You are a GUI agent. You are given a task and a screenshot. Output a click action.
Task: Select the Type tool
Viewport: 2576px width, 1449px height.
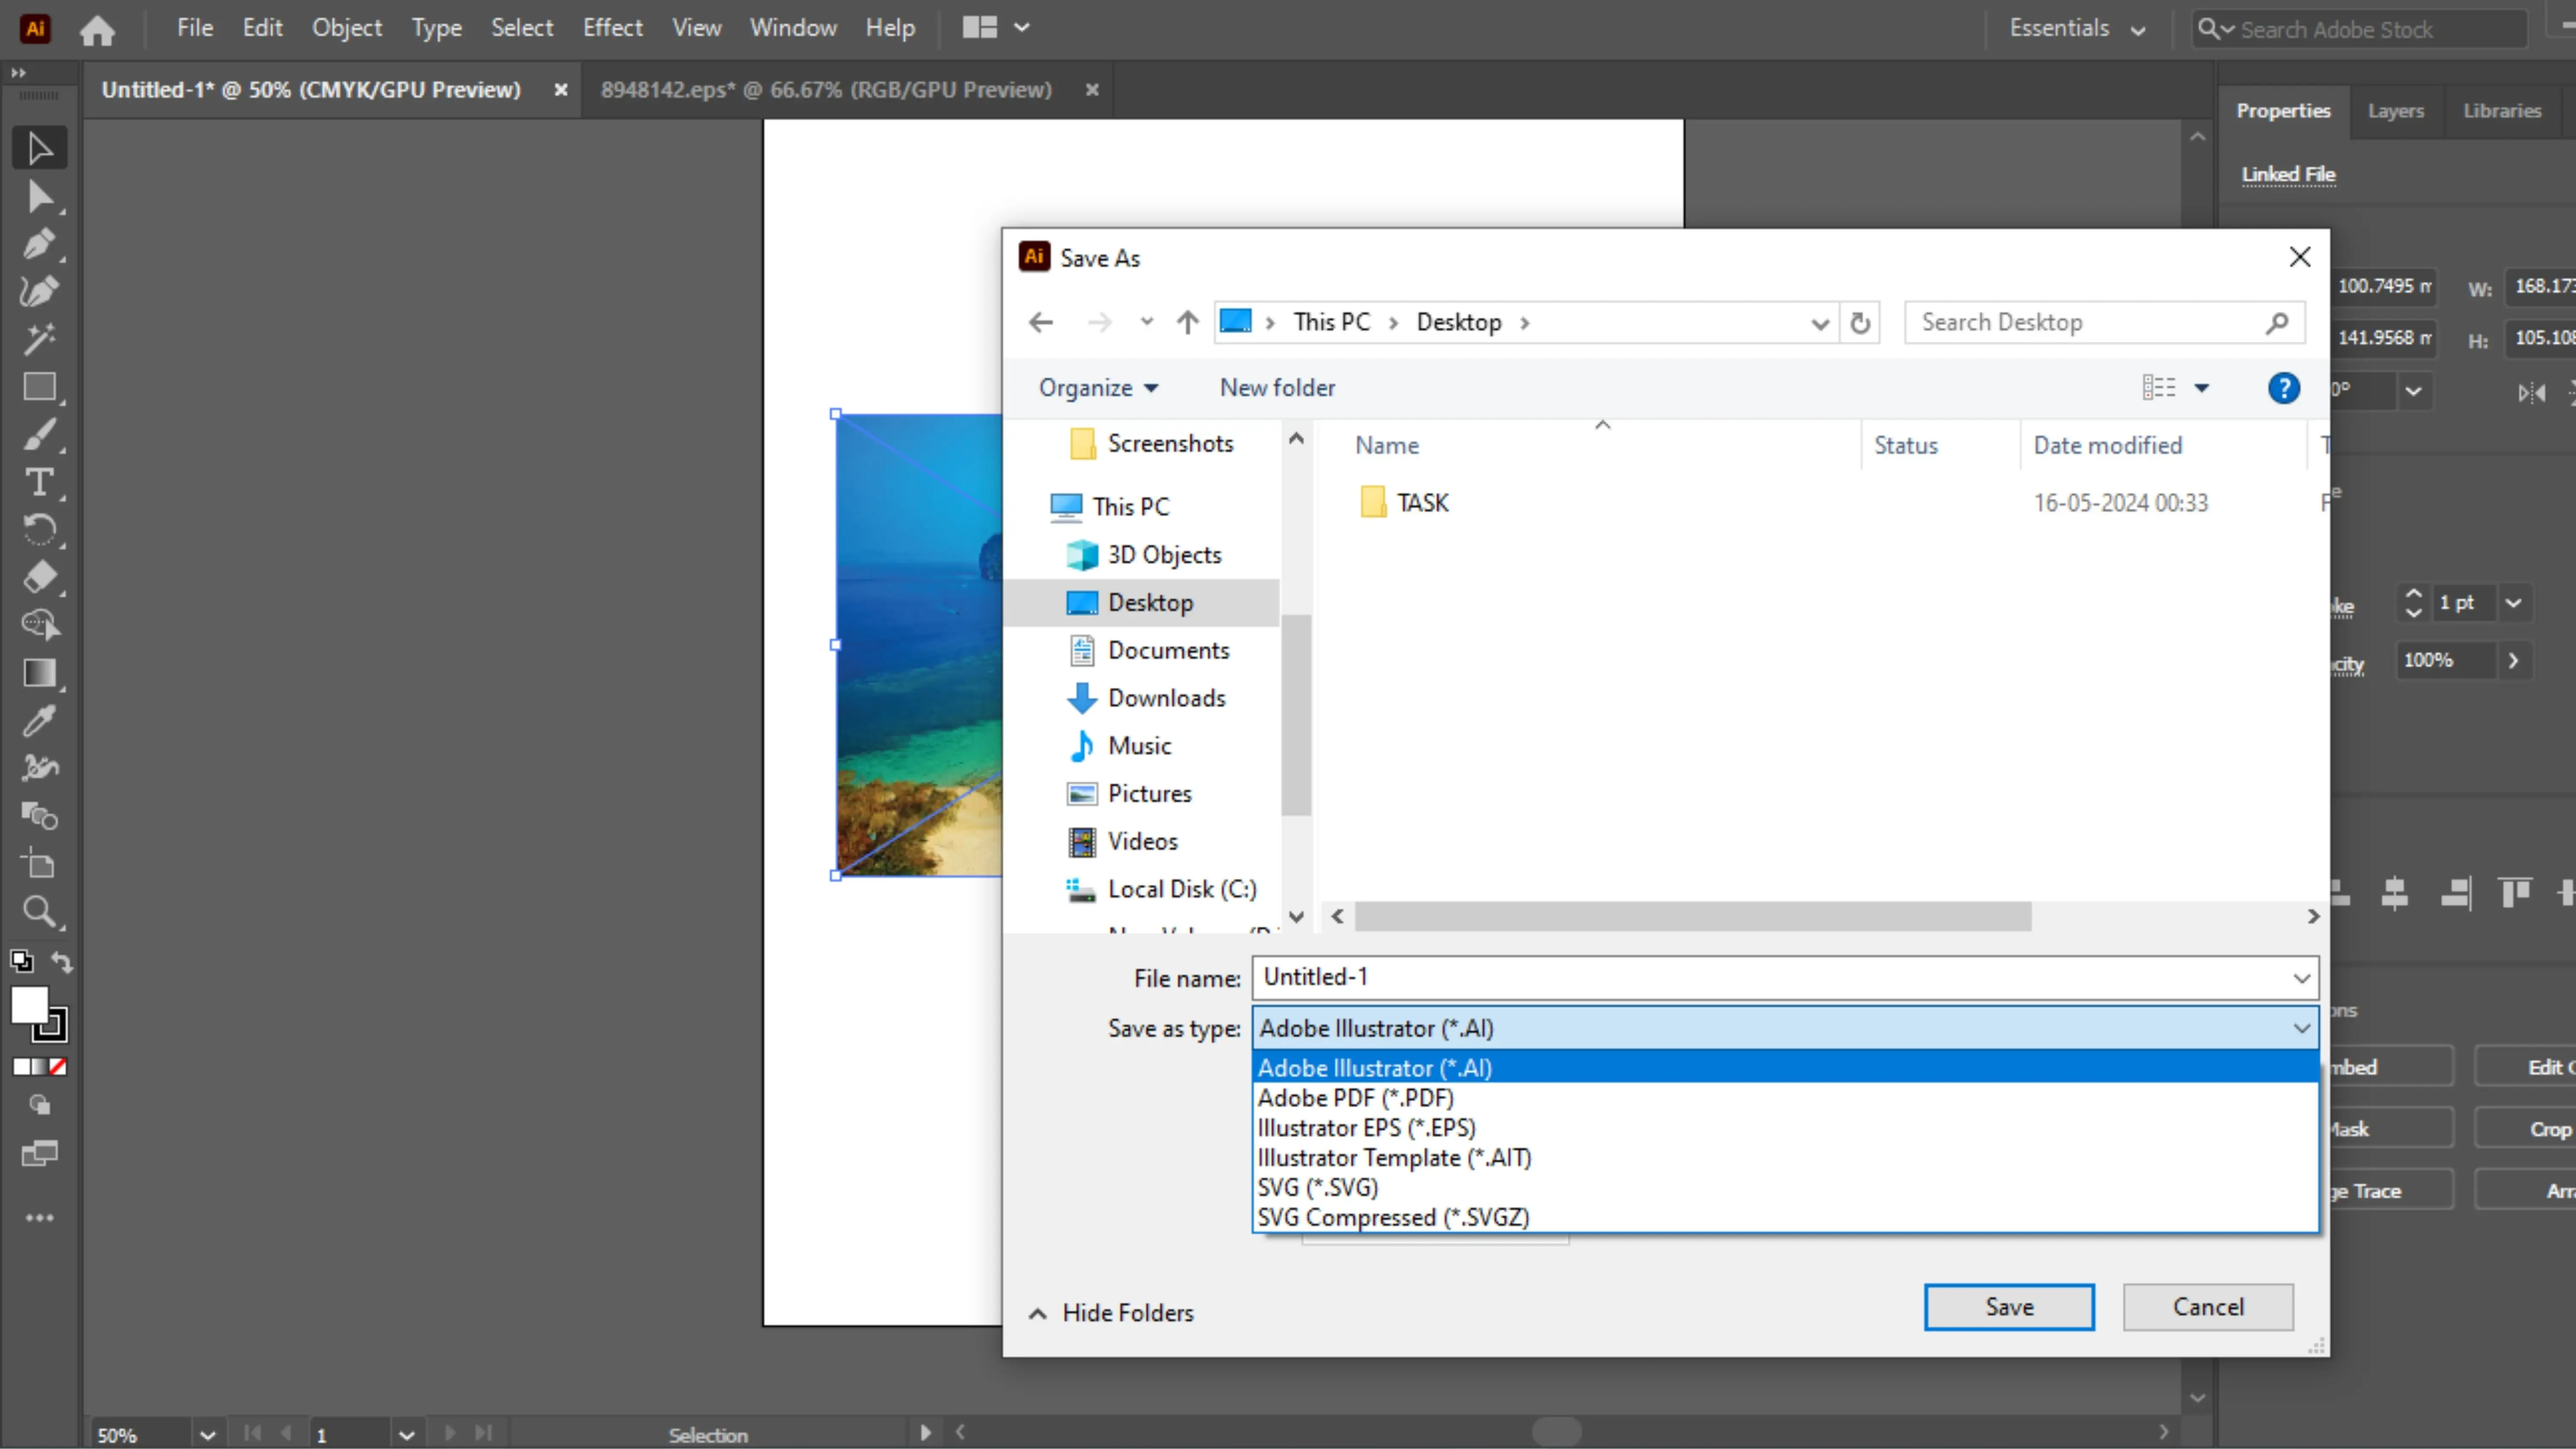click(40, 483)
